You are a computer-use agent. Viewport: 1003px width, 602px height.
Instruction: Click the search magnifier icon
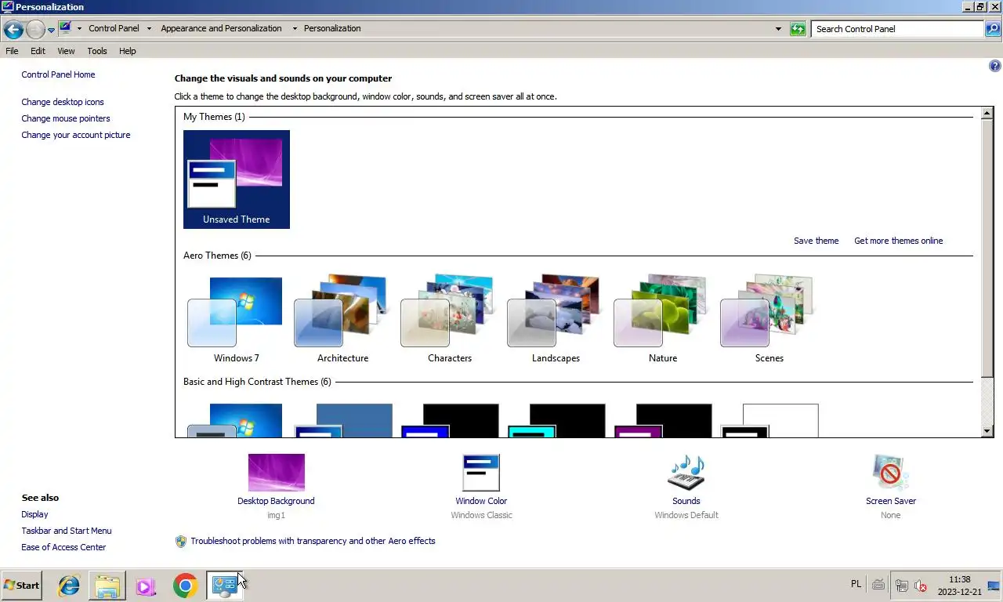click(x=993, y=29)
